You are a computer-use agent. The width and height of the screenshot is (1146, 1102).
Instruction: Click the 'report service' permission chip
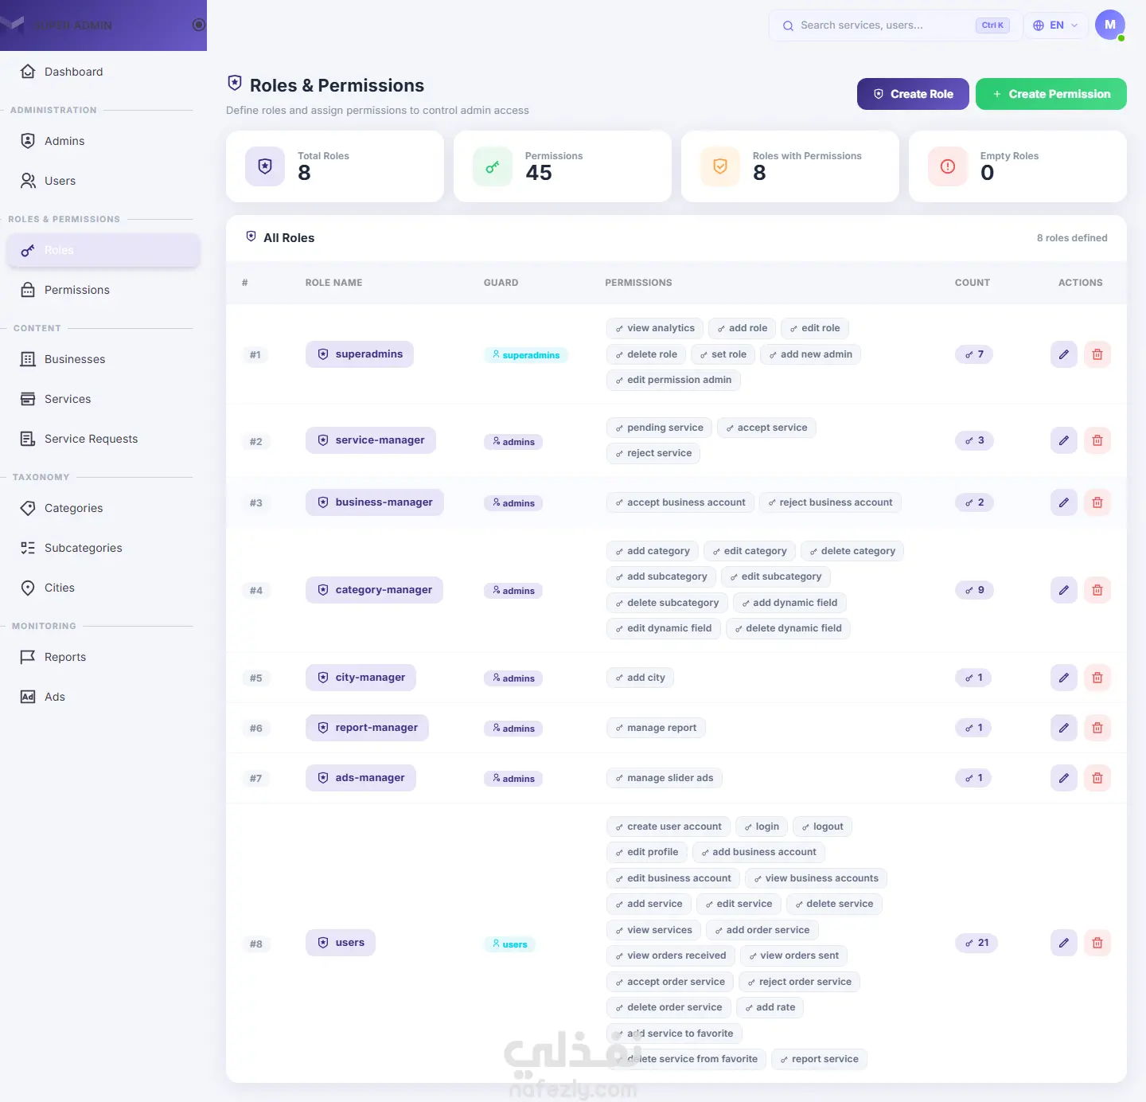click(x=819, y=1059)
